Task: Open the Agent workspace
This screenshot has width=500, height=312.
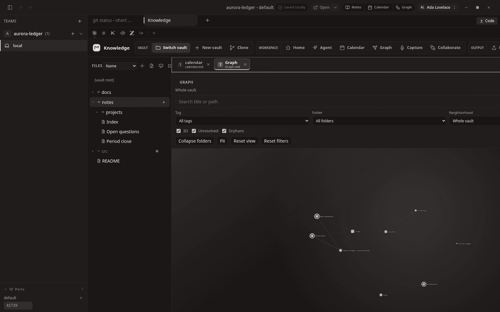Action: (322, 48)
